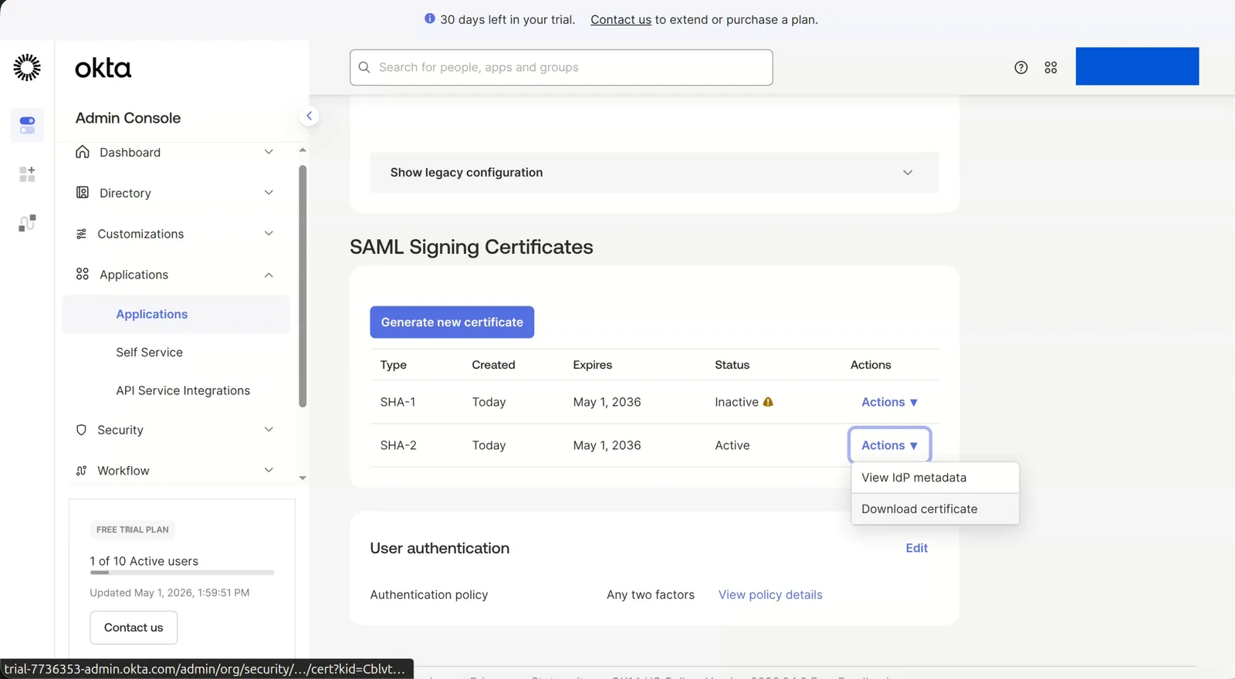The image size is (1235, 679).
Task: Click the Dashboard home icon
Action: tap(83, 152)
